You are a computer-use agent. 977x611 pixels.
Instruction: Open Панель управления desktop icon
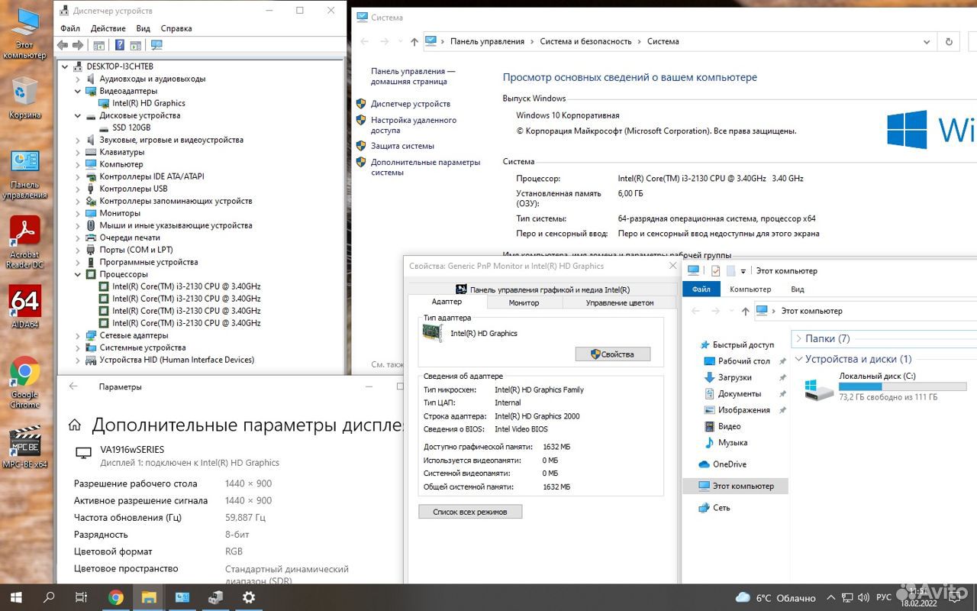click(24, 173)
